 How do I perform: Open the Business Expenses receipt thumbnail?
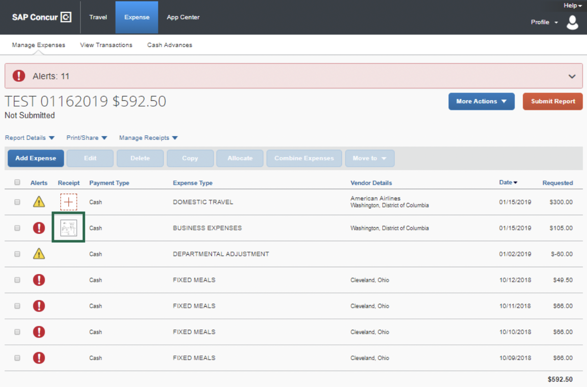(x=69, y=228)
